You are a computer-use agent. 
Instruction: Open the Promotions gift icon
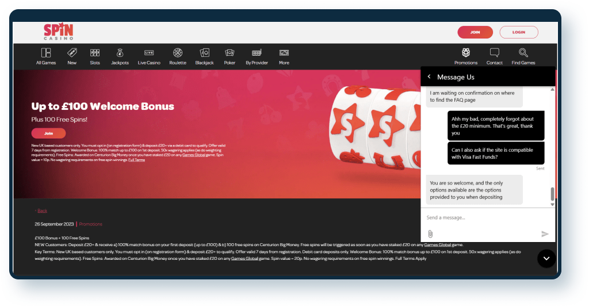pyautogui.click(x=466, y=52)
